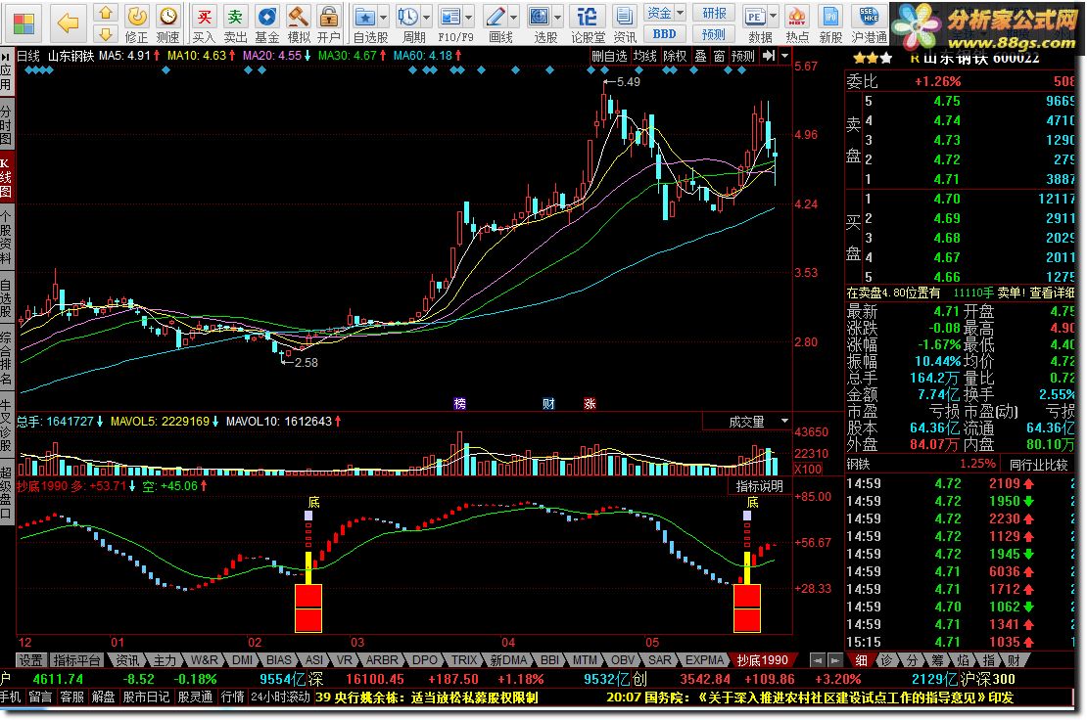Expand the 资金 dropdown arrow
The width and height of the screenshot is (1087, 720).
[680, 13]
